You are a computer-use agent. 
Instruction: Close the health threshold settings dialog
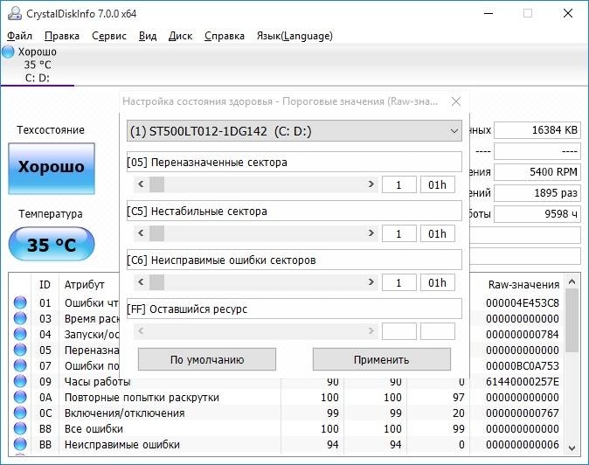(456, 101)
